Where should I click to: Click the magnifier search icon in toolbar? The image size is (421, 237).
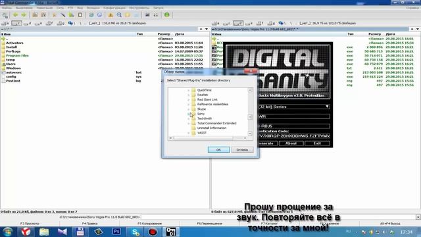point(119,14)
